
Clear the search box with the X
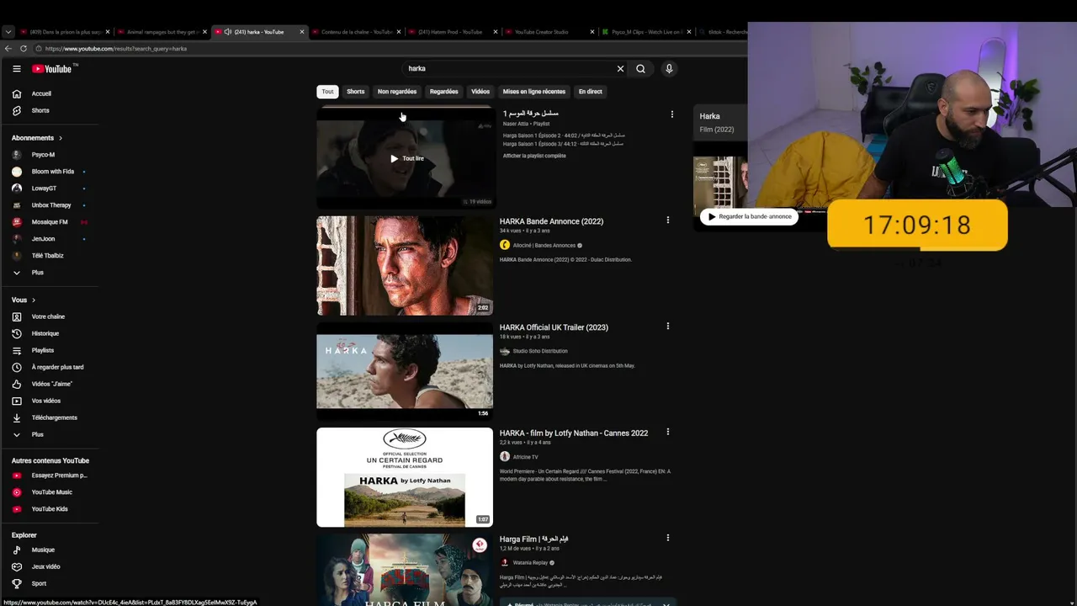pos(620,69)
